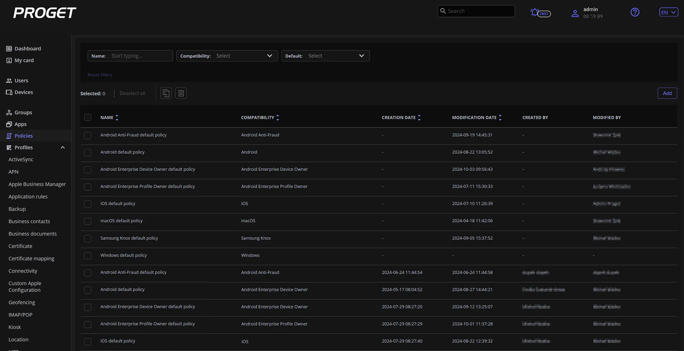Viewport: 684px width, 351px height.
Task: Click the Reset filters link
Action: pyautogui.click(x=99, y=75)
